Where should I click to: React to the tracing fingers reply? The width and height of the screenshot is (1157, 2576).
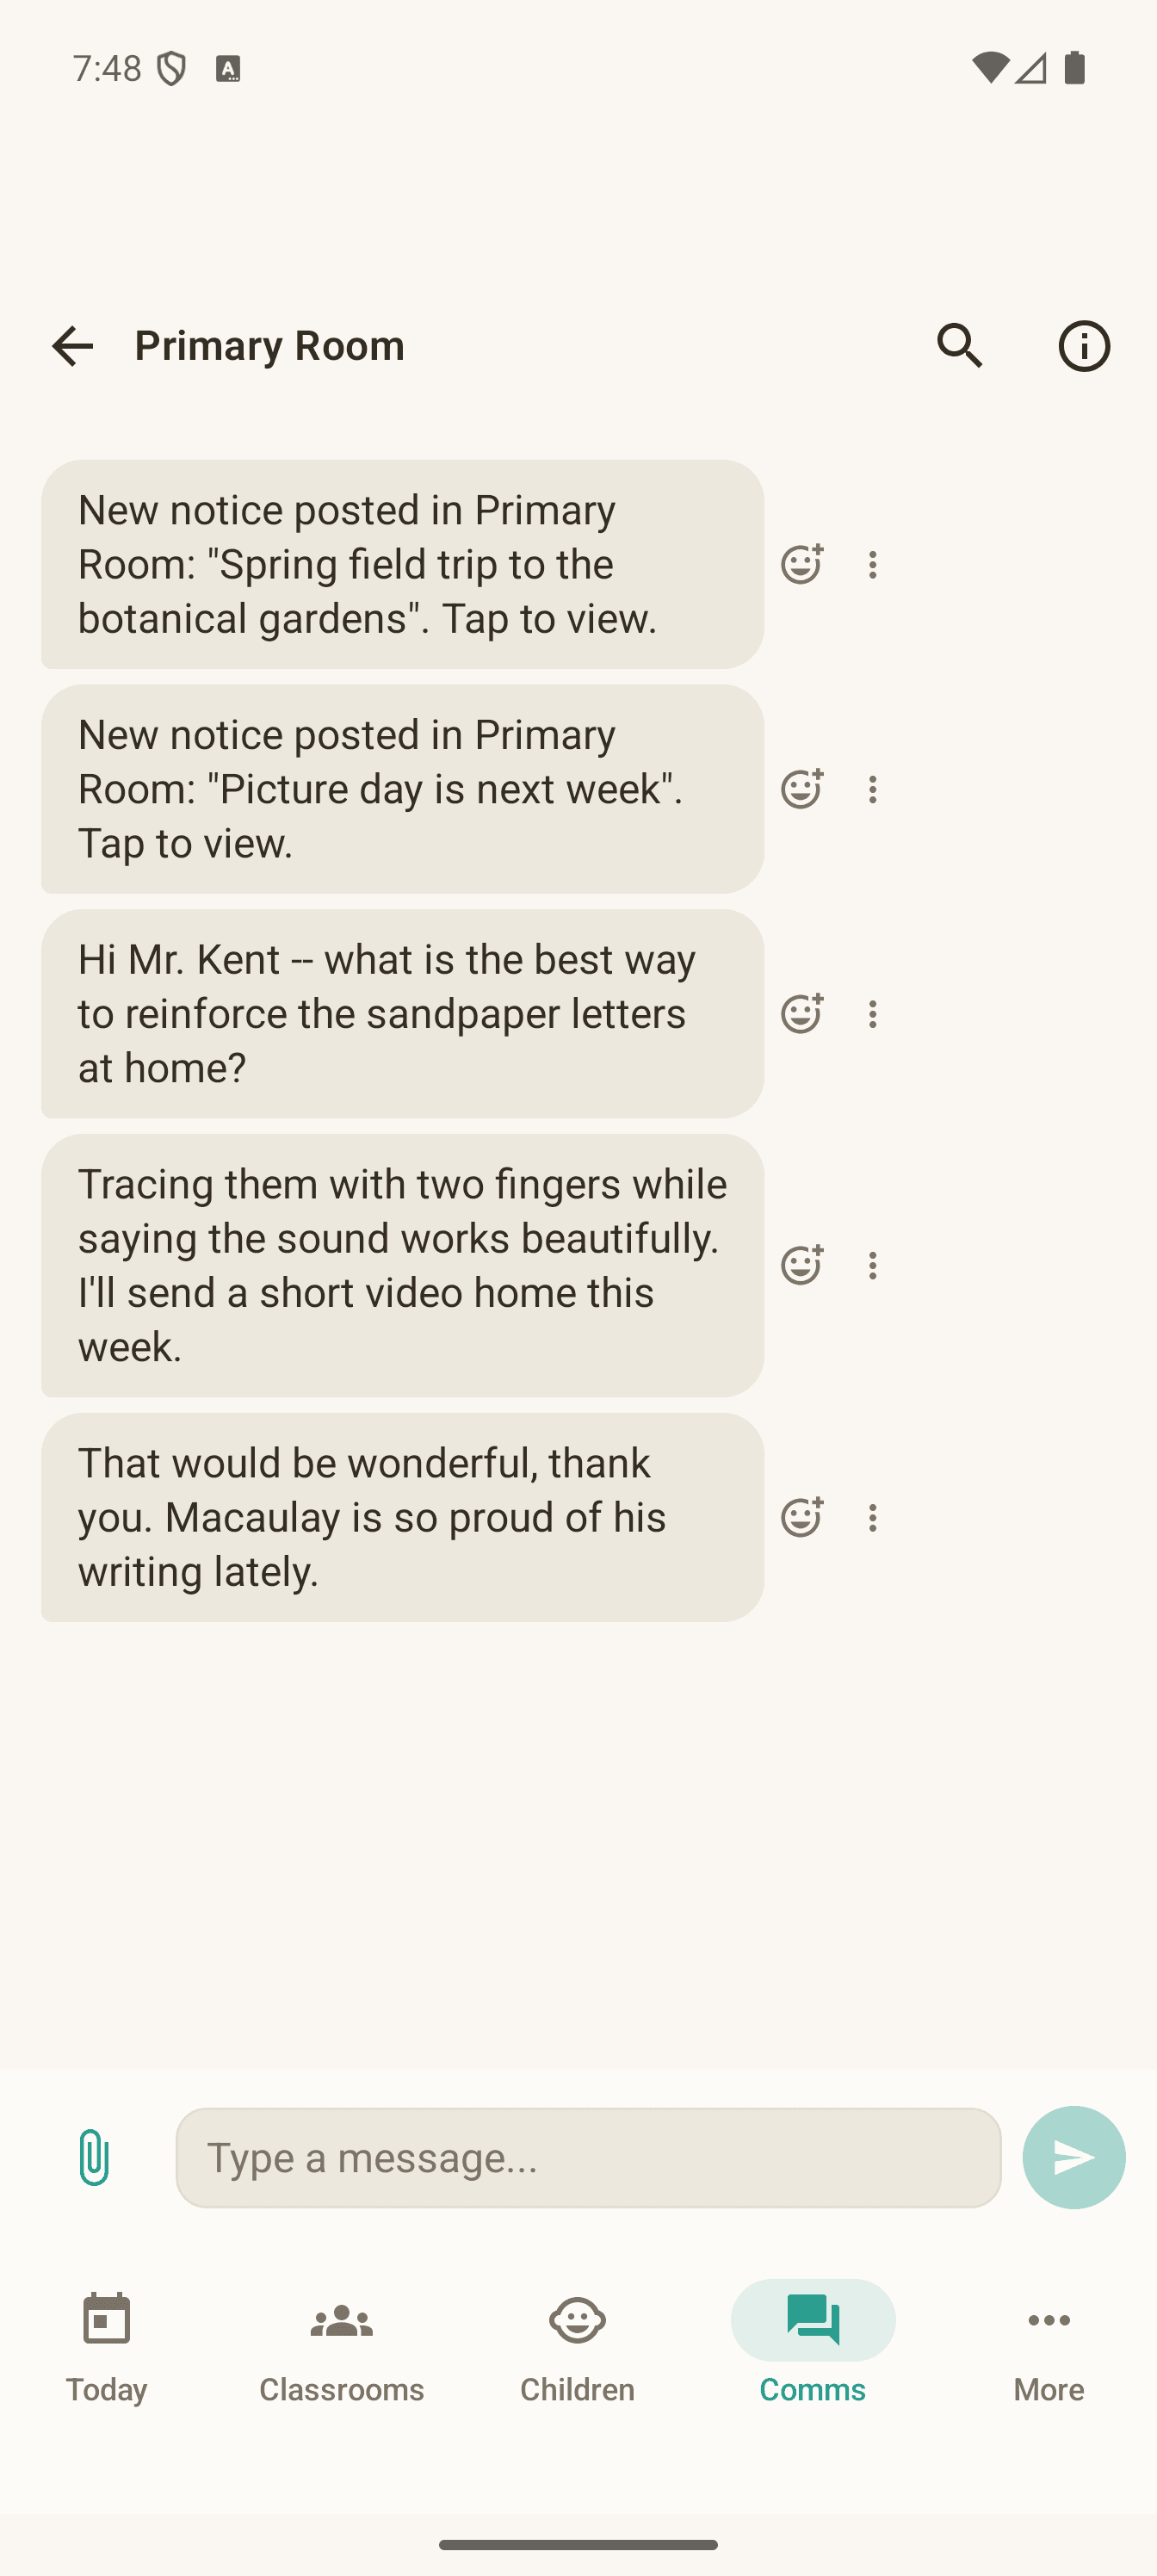[801, 1266]
